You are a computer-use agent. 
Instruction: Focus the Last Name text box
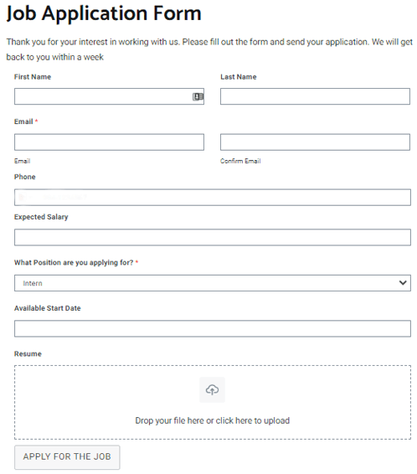[x=315, y=96]
